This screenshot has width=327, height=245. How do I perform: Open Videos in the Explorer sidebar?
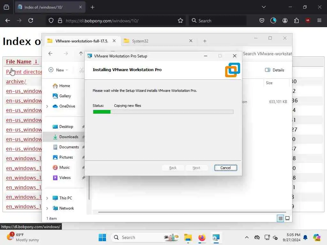click(x=62, y=178)
